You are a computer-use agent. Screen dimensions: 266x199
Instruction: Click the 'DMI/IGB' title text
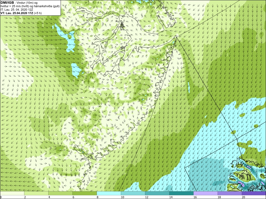click(7, 3)
